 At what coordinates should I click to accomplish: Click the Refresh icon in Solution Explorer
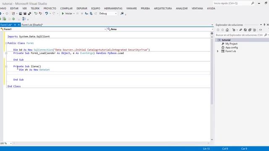(x=245, y=30)
